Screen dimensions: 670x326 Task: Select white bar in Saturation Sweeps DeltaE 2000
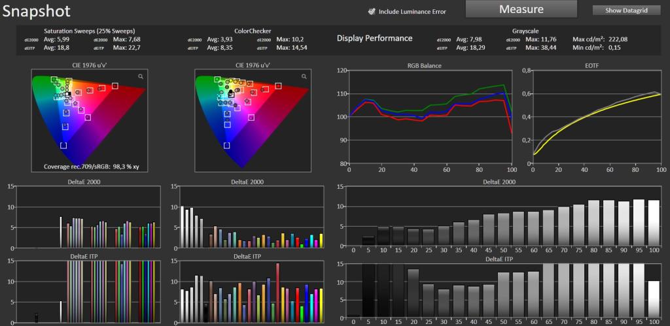pyautogui.click(x=61, y=232)
